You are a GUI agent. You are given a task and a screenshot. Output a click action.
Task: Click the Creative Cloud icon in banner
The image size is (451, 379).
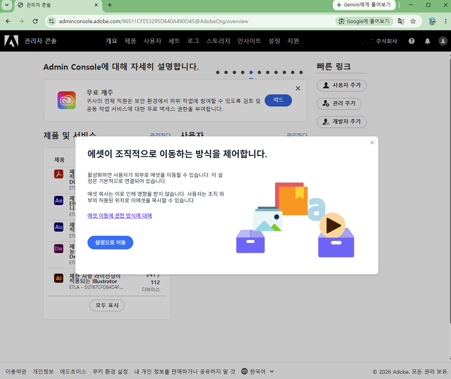click(67, 100)
